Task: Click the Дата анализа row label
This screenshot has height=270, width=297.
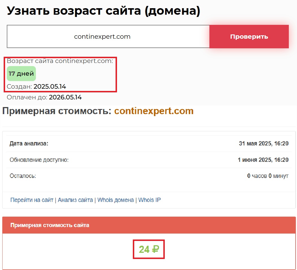Action: (29, 143)
